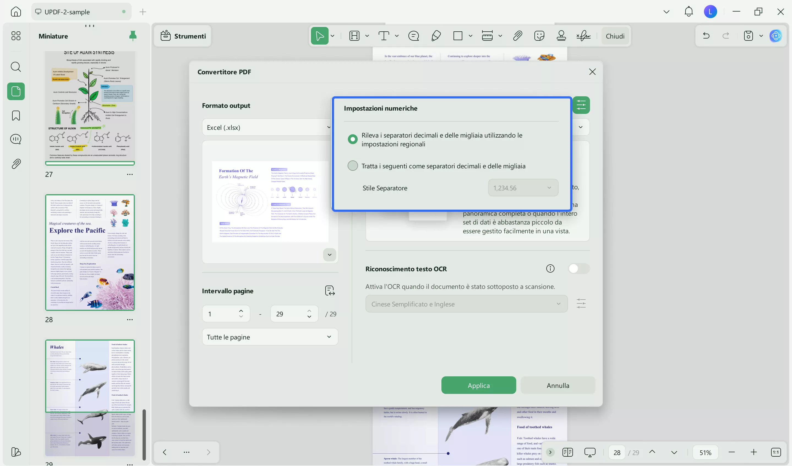The width and height of the screenshot is (792, 466).
Task: Select treat the following as decimal separators
Action: [x=352, y=165]
